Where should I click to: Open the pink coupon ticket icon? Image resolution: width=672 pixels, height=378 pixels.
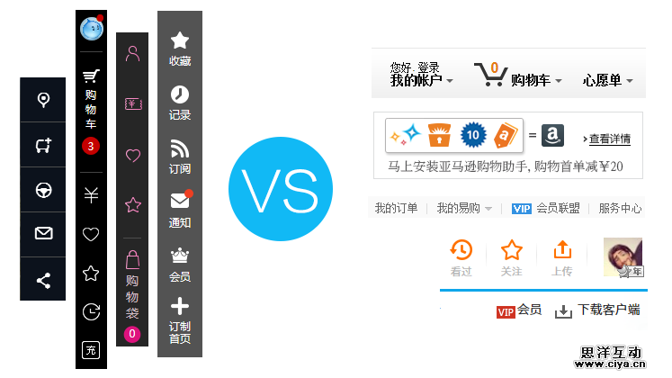(x=133, y=104)
